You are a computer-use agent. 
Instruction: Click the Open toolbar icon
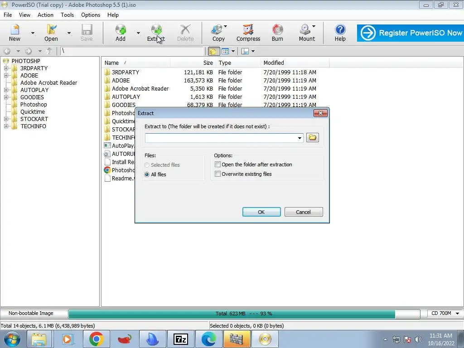click(x=51, y=33)
